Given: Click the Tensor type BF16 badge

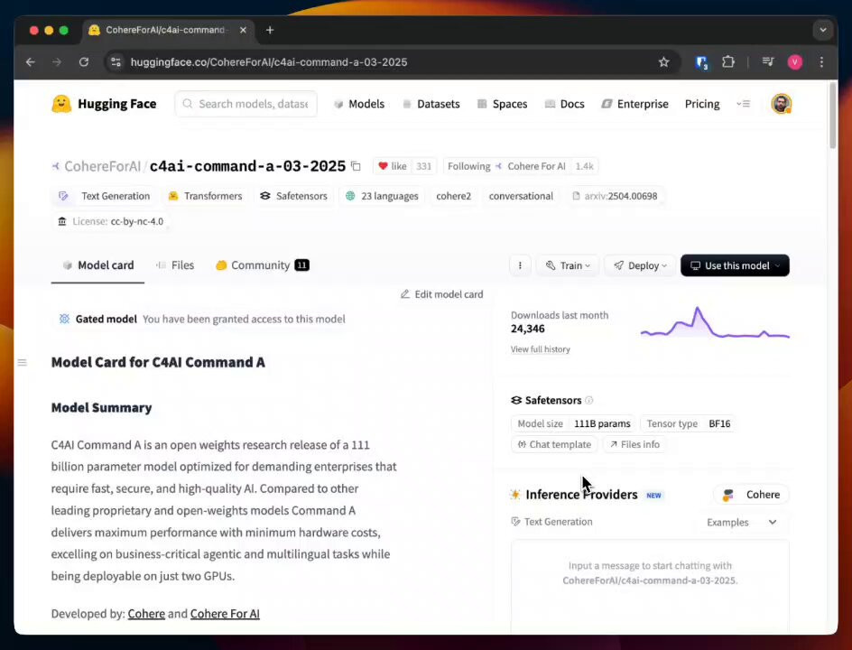Looking at the screenshot, I should coord(689,424).
